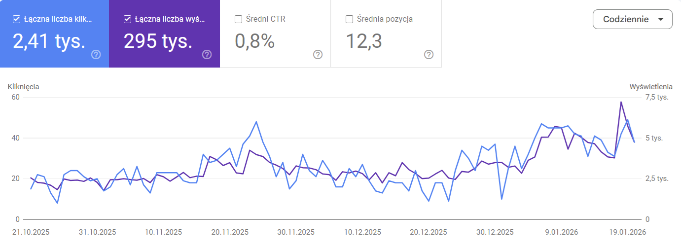Click help icon on total clicks card
The height and width of the screenshot is (248, 681).
[96, 54]
